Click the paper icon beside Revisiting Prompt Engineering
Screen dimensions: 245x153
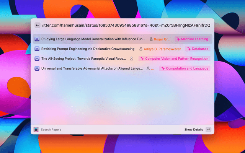pyautogui.click(x=37, y=49)
